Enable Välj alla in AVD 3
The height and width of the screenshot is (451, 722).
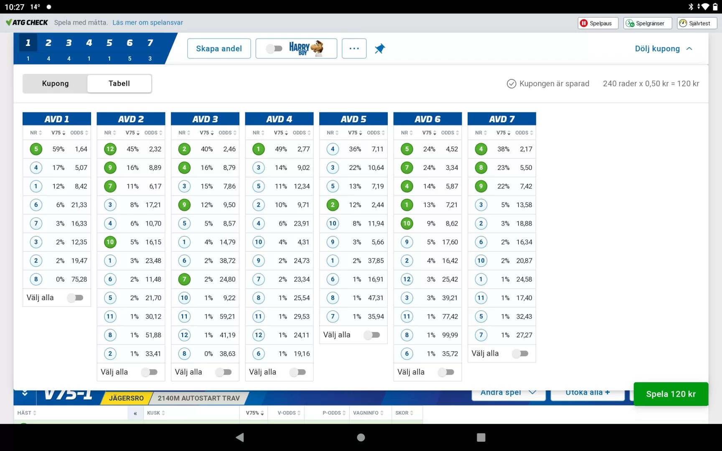(x=224, y=372)
